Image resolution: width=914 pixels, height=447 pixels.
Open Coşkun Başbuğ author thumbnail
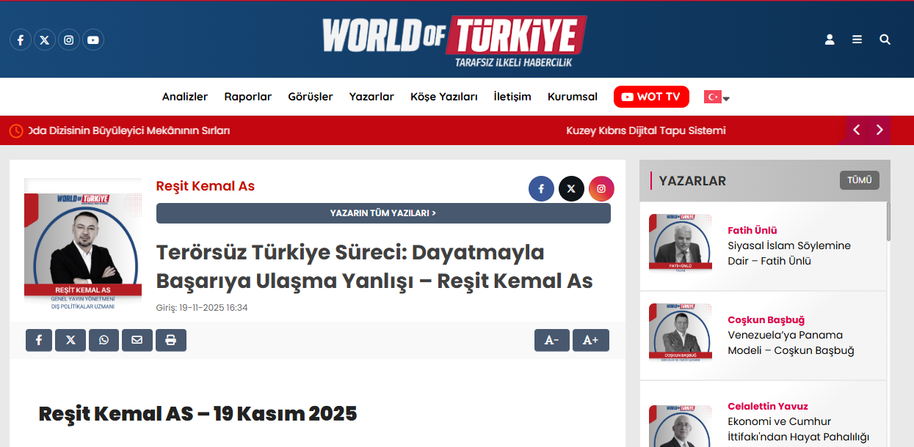tap(681, 333)
